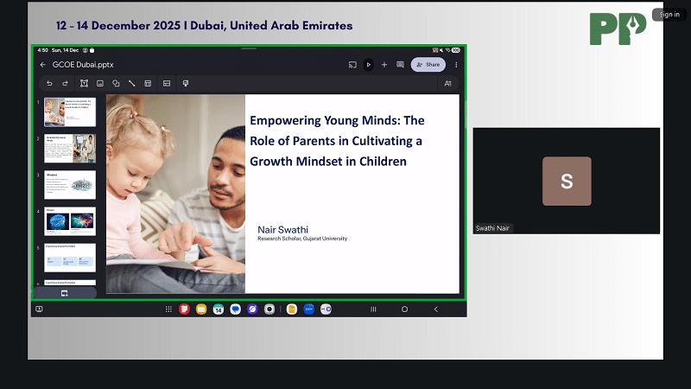Click the cast to screen icon
This screenshot has width=691, height=389.
pyautogui.click(x=352, y=65)
